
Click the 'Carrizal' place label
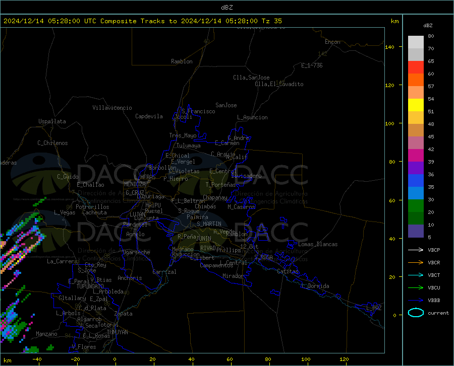pos(164,272)
